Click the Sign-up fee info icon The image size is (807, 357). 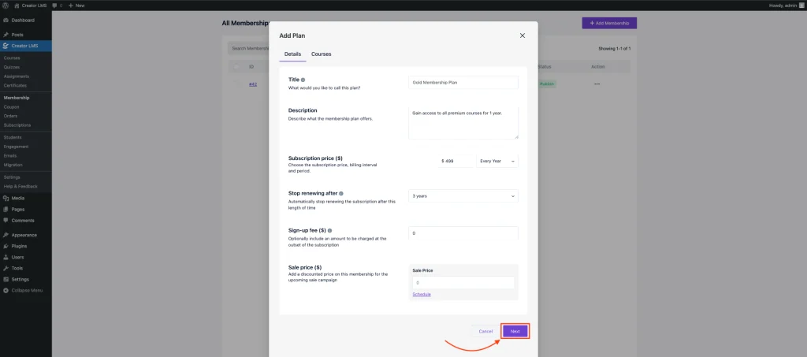pyautogui.click(x=328, y=231)
